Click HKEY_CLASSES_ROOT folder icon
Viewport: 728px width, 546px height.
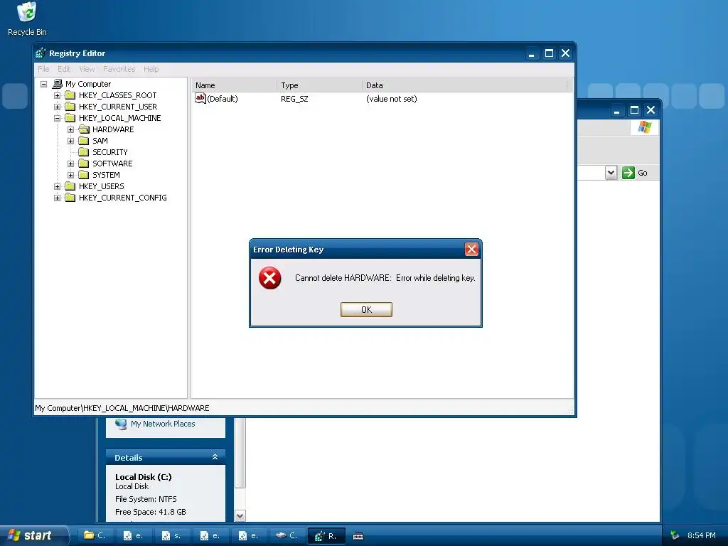coord(70,95)
